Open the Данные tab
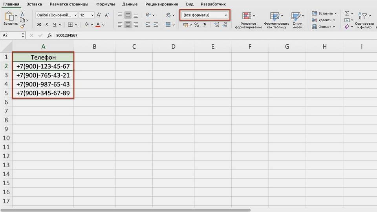 pyautogui.click(x=130, y=4)
